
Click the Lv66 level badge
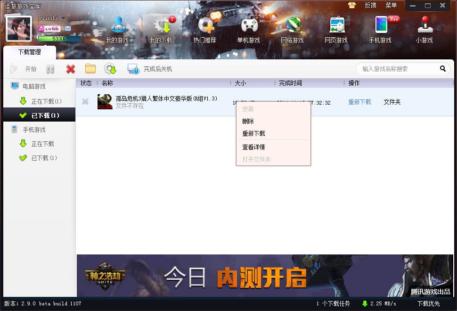coord(49,29)
